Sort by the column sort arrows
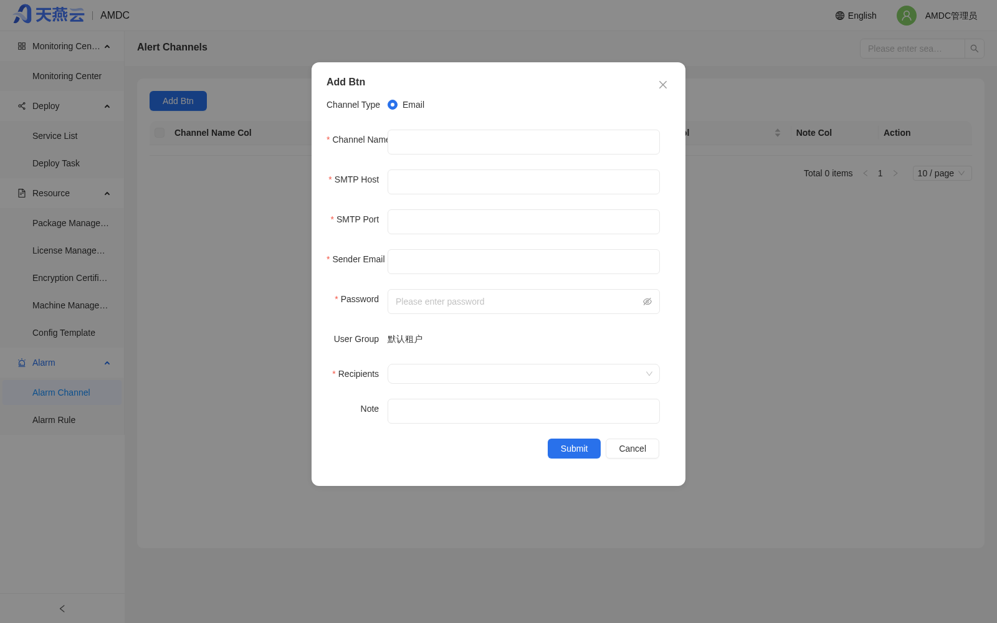 778,133
